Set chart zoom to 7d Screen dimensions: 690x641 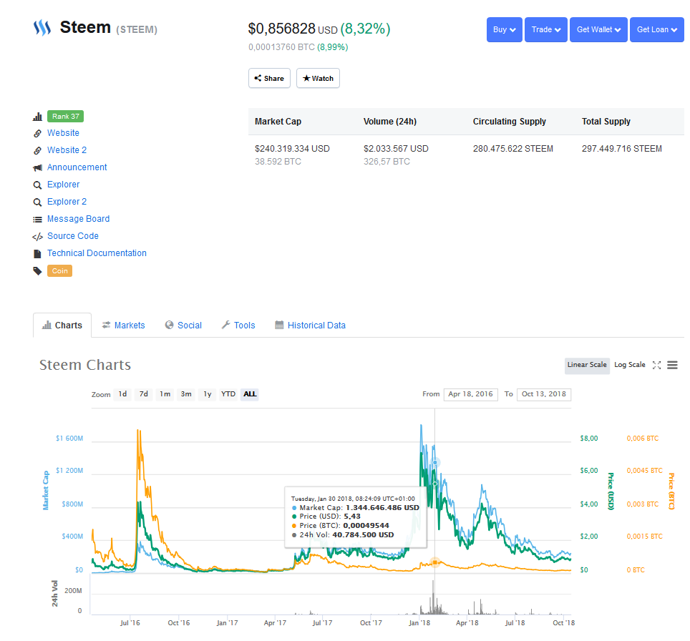coord(144,394)
